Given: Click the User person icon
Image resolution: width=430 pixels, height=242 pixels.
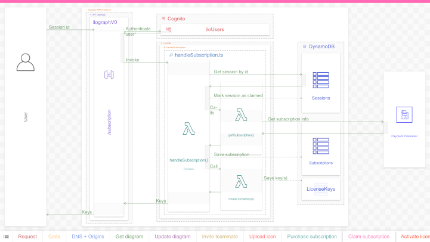Looking at the screenshot, I should [26, 62].
